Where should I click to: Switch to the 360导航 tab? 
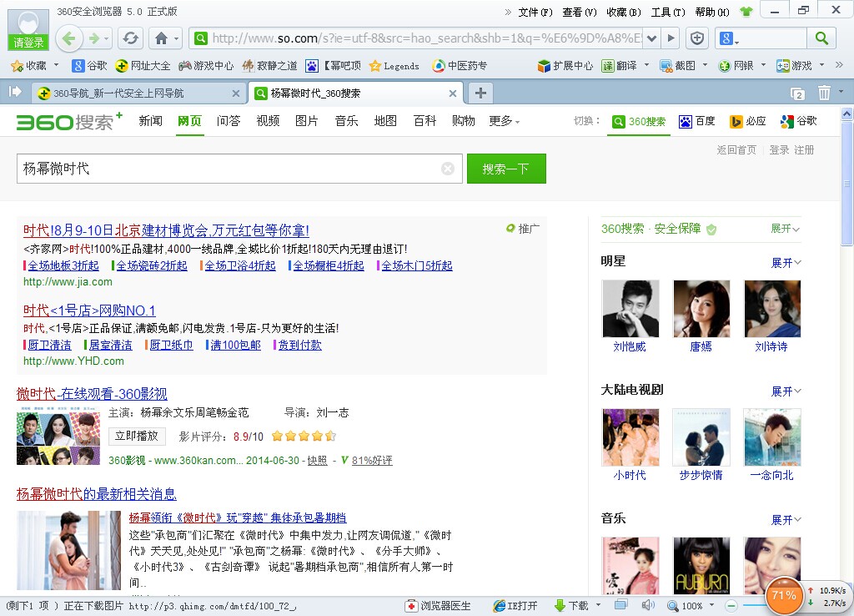point(138,93)
